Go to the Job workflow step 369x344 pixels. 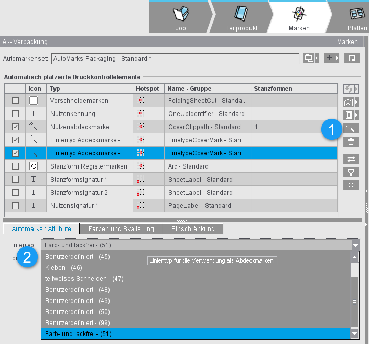click(180, 18)
